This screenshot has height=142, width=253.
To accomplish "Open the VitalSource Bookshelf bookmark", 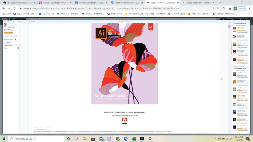I will coord(199,14).
